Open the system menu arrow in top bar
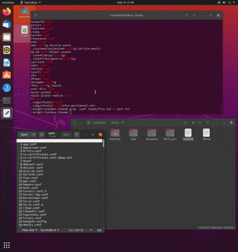Viewport: 238px width, 252px height. pos(234,2)
